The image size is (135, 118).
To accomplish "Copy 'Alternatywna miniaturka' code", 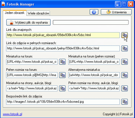I will pyautogui.click(x=124, y=75).
